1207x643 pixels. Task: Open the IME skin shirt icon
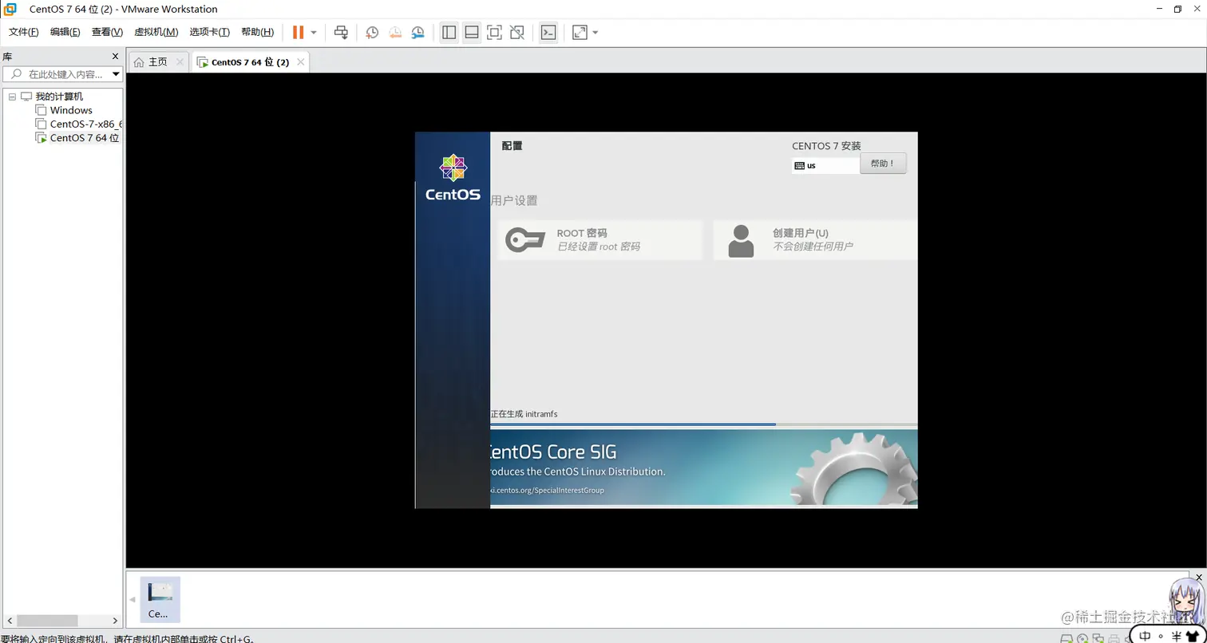click(1193, 636)
